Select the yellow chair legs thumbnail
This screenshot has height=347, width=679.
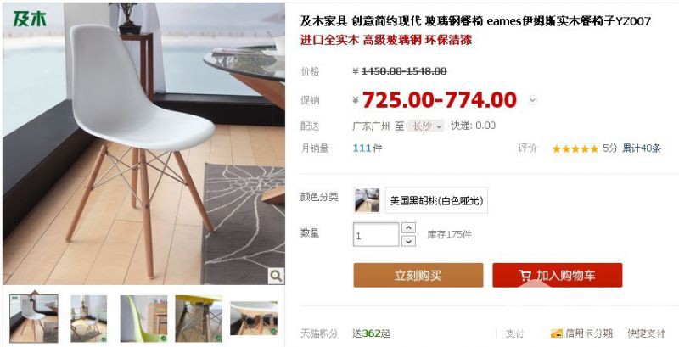(199, 318)
